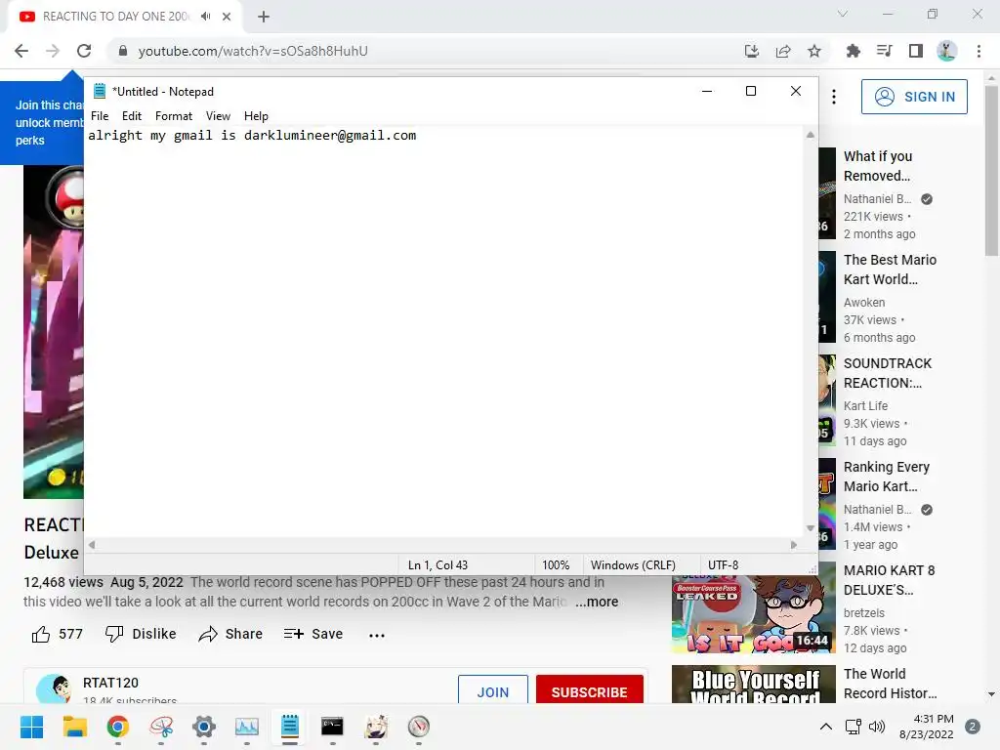Click Notepad horizontal scroll right arrow
The height and width of the screenshot is (750, 1000).
coord(793,545)
